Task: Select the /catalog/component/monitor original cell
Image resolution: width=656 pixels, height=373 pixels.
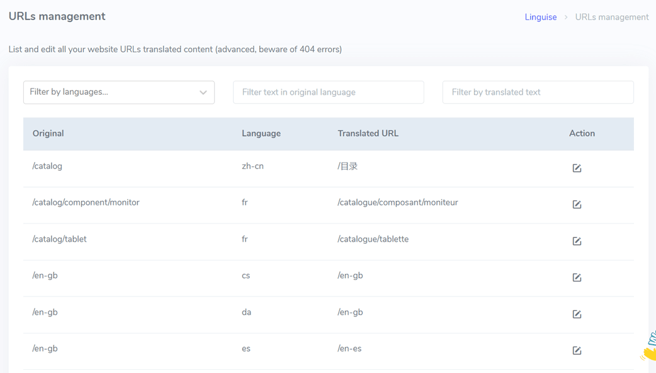Action: pyautogui.click(x=86, y=202)
